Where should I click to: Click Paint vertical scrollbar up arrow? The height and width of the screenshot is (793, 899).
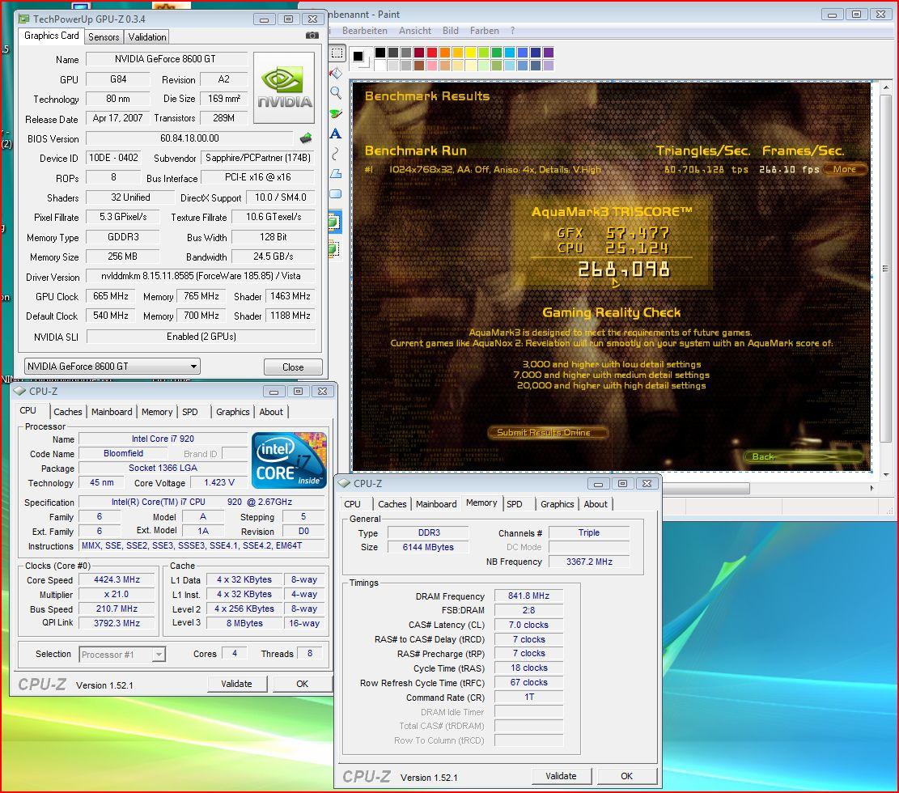[x=886, y=87]
